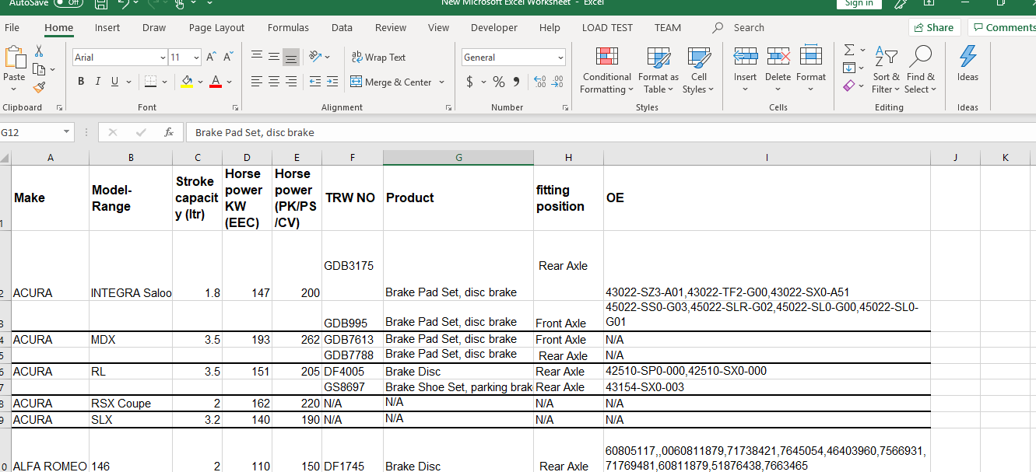Click the Insert Function fx icon
Image resolution: width=1036 pixels, height=472 pixels.
pyautogui.click(x=169, y=133)
